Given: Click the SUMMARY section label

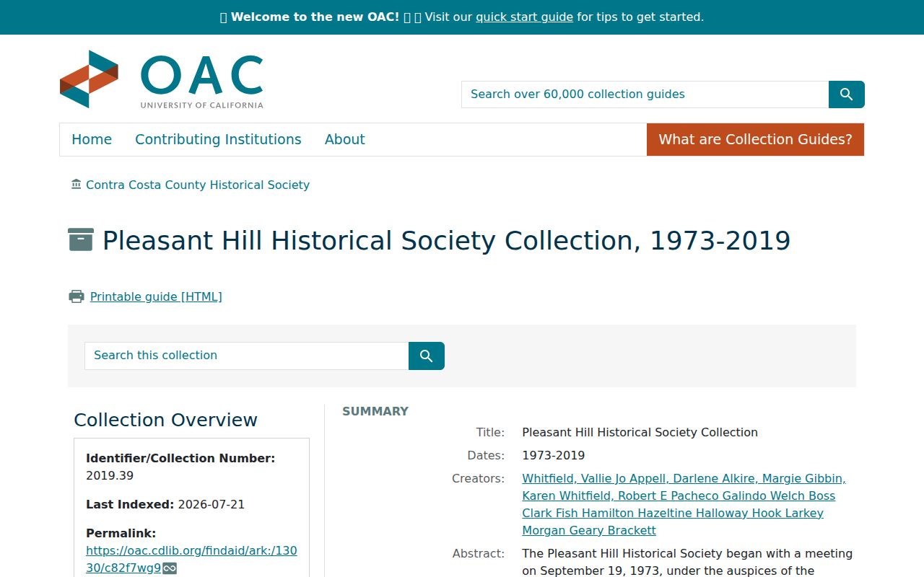Looking at the screenshot, I should click(375, 411).
